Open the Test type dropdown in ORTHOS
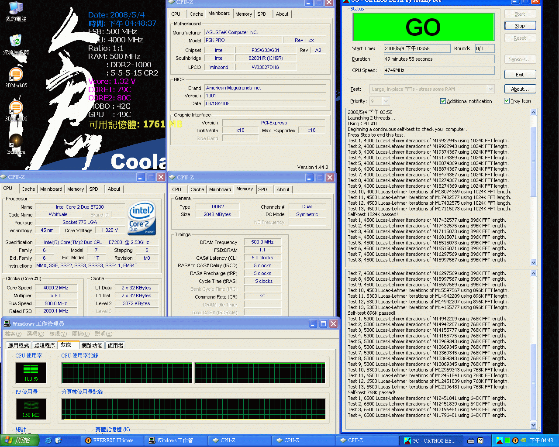The image size is (559, 447). [x=490, y=89]
